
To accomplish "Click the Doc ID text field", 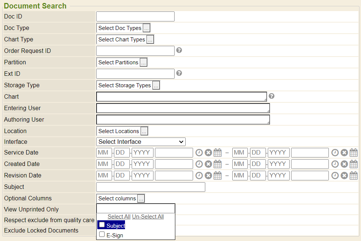I will point(135,17).
